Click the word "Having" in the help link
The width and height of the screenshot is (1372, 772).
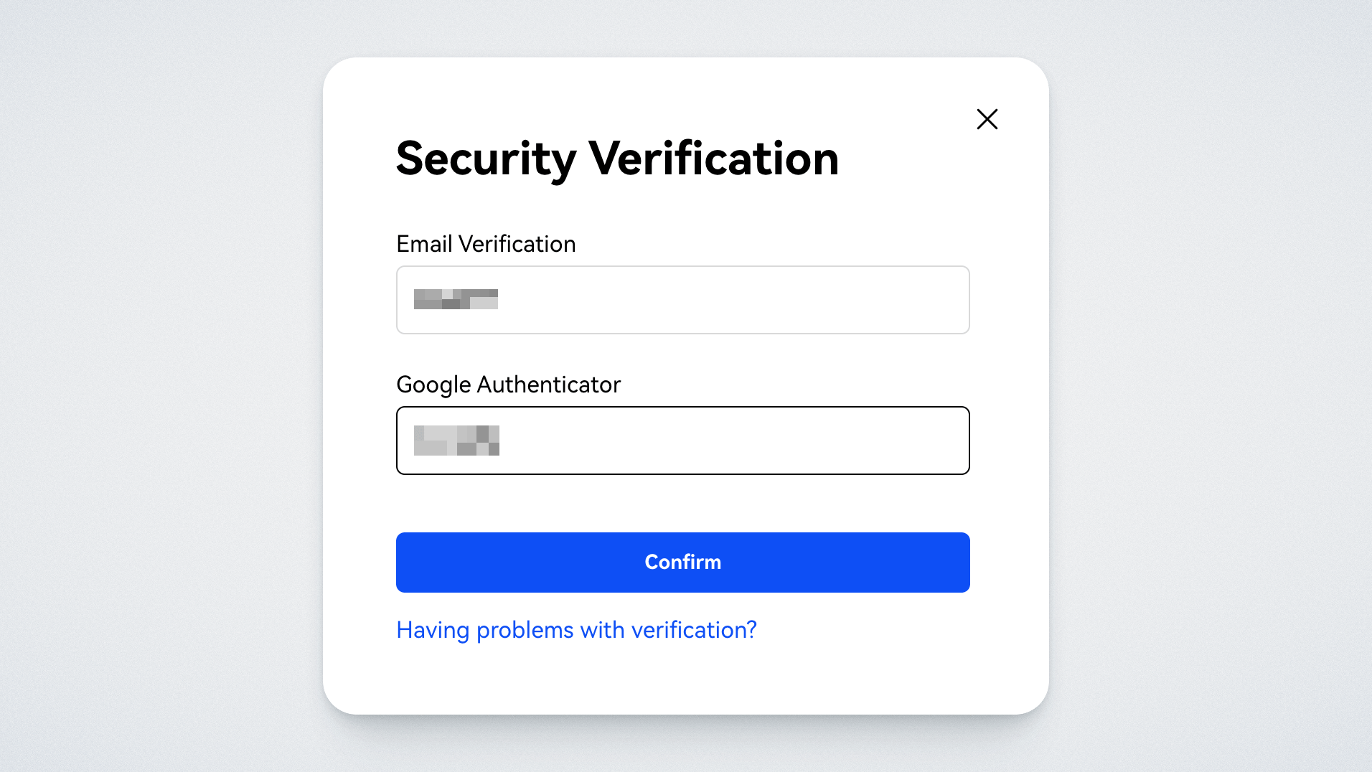click(433, 630)
